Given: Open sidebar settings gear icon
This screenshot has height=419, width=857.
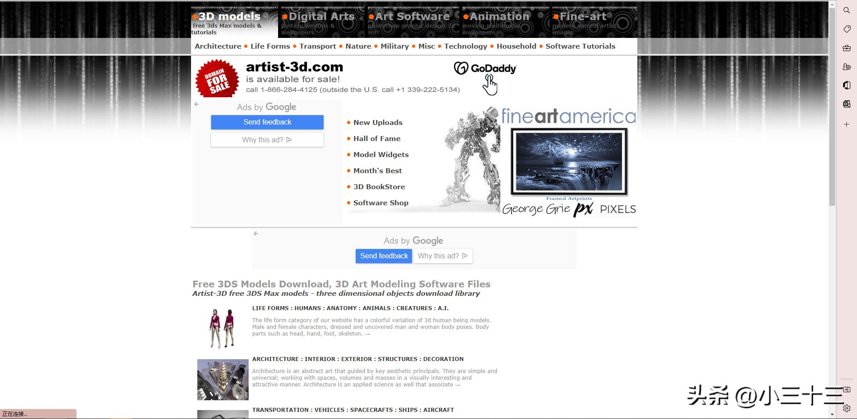Looking at the screenshot, I should [x=846, y=408].
